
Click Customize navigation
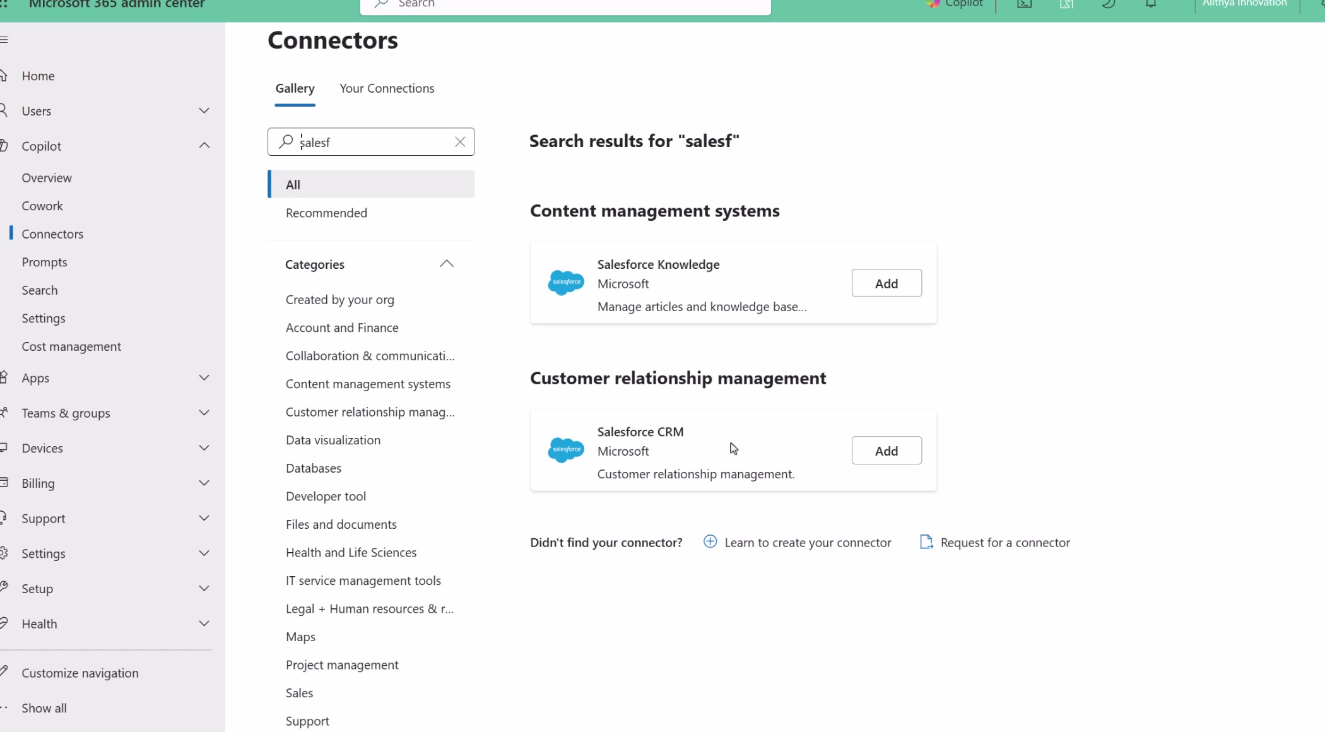tap(80, 673)
